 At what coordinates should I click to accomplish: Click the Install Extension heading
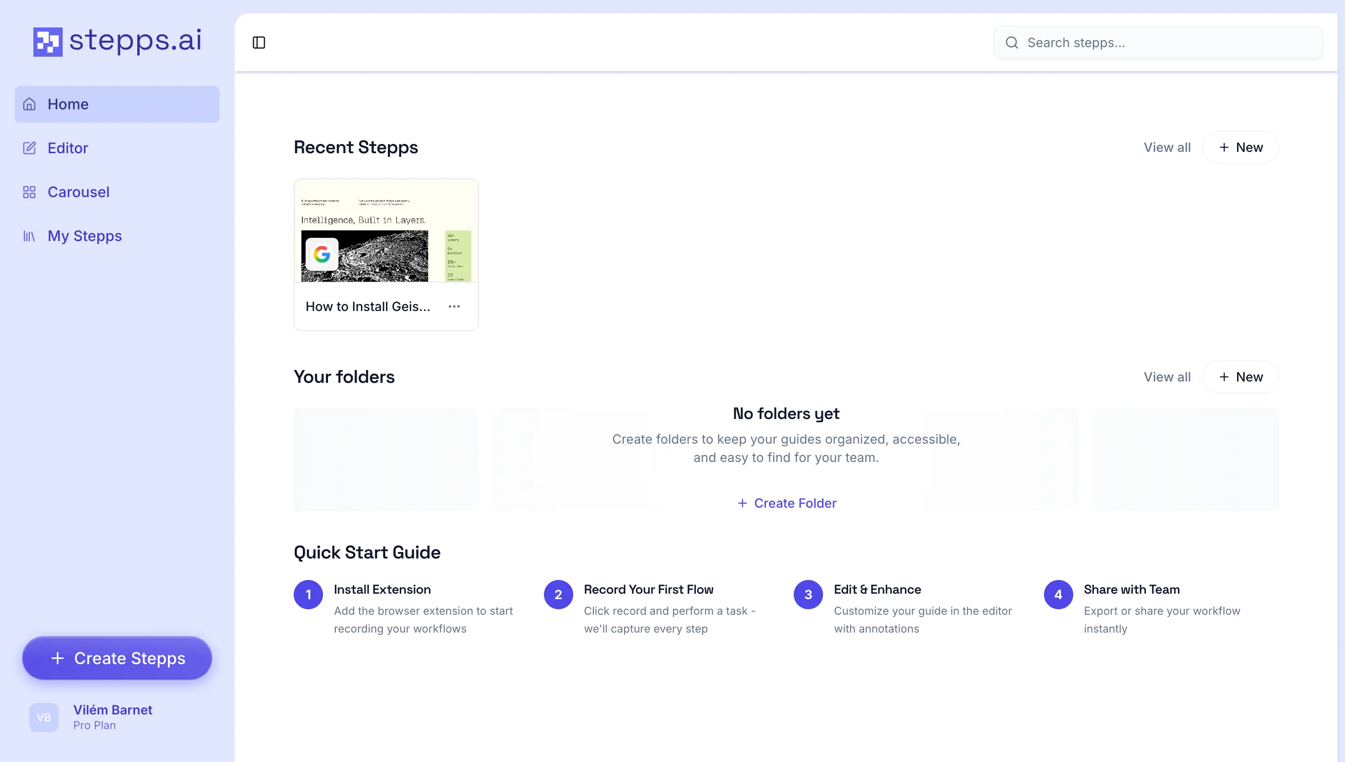382,589
